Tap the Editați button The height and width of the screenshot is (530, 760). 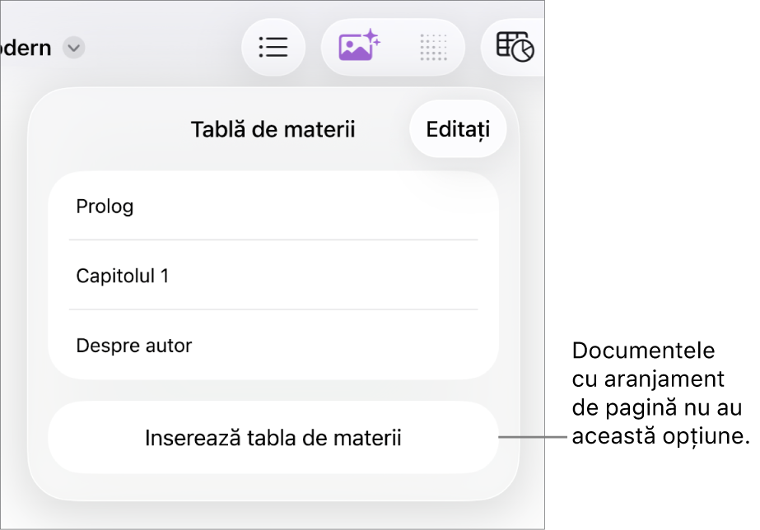coord(458,129)
